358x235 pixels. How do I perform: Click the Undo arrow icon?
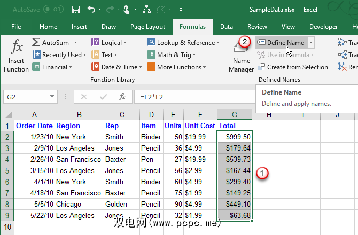91,10
